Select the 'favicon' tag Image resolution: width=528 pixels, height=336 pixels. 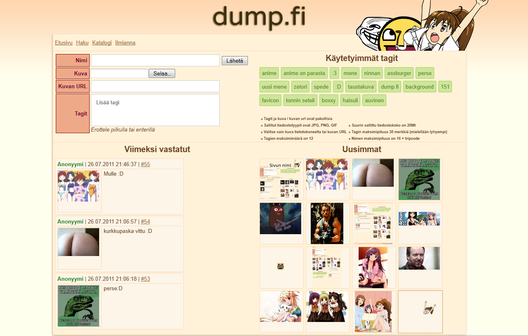click(271, 100)
